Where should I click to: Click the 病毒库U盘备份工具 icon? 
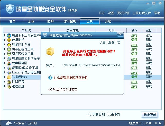(x=9, y=68)
